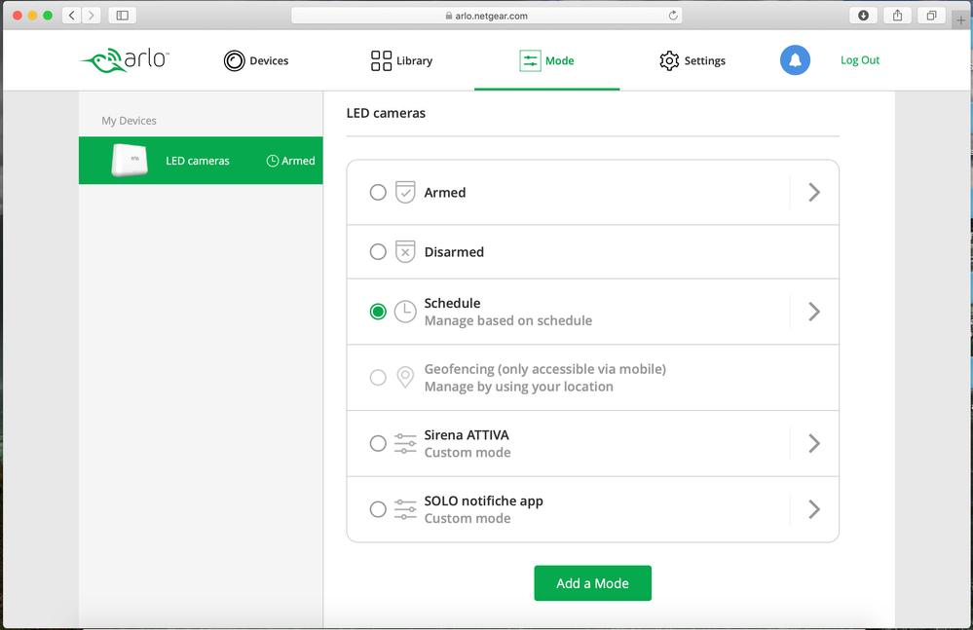Switch to the Devices tab
Image resolution: width=973 pixels, height=630 pixels.
click(x=256, y=60)
